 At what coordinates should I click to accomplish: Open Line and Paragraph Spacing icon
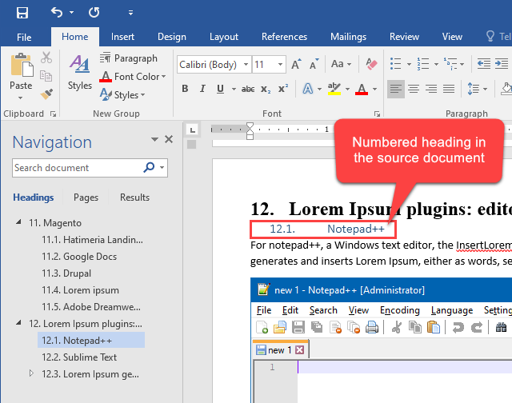coord(473,89)
